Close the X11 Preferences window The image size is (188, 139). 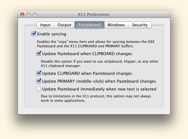(22, 14)
